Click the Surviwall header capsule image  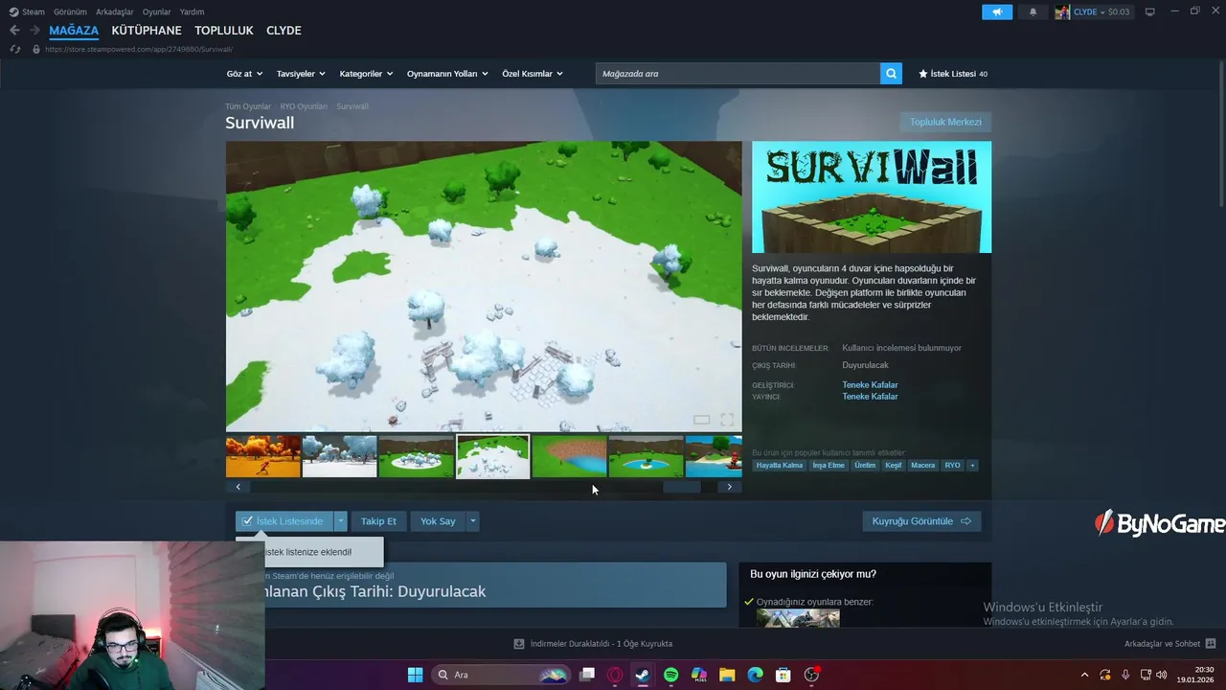click(x=872, y=197)
